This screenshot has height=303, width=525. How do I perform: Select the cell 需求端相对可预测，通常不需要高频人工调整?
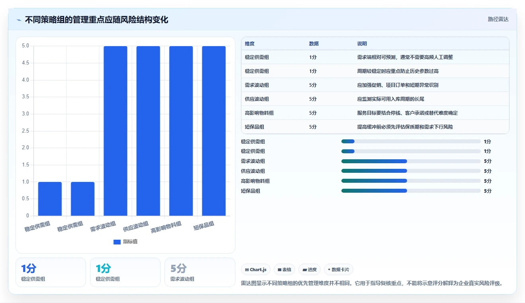coord(405,57)
